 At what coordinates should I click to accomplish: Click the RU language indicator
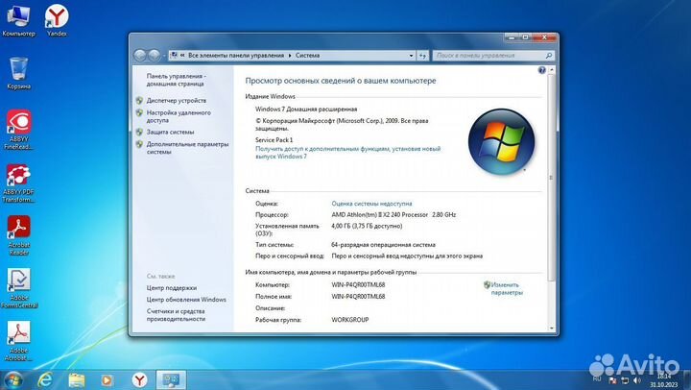click(x=597, y=379)
